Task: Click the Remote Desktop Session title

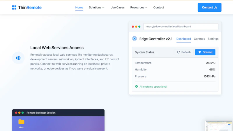Action: [41, 113]
